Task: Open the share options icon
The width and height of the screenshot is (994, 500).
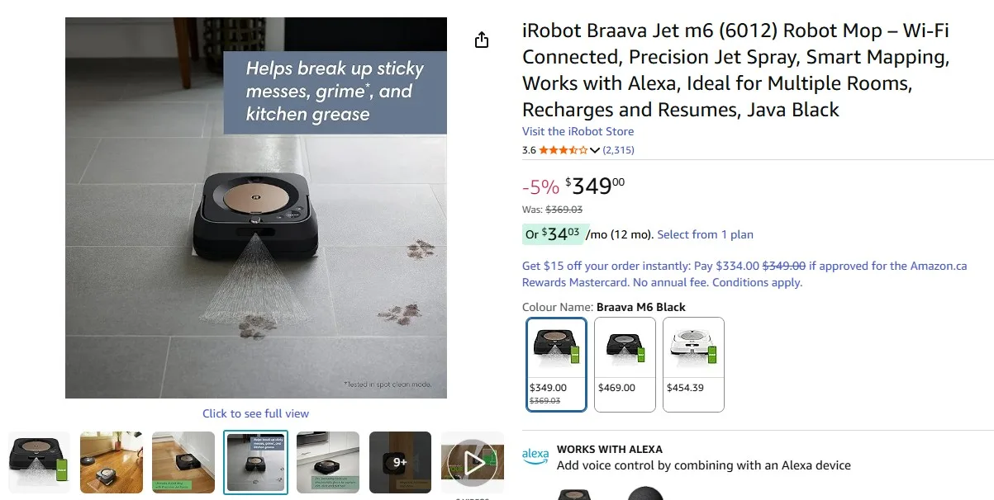Action: pyautogui.click(x=482, y=39)
